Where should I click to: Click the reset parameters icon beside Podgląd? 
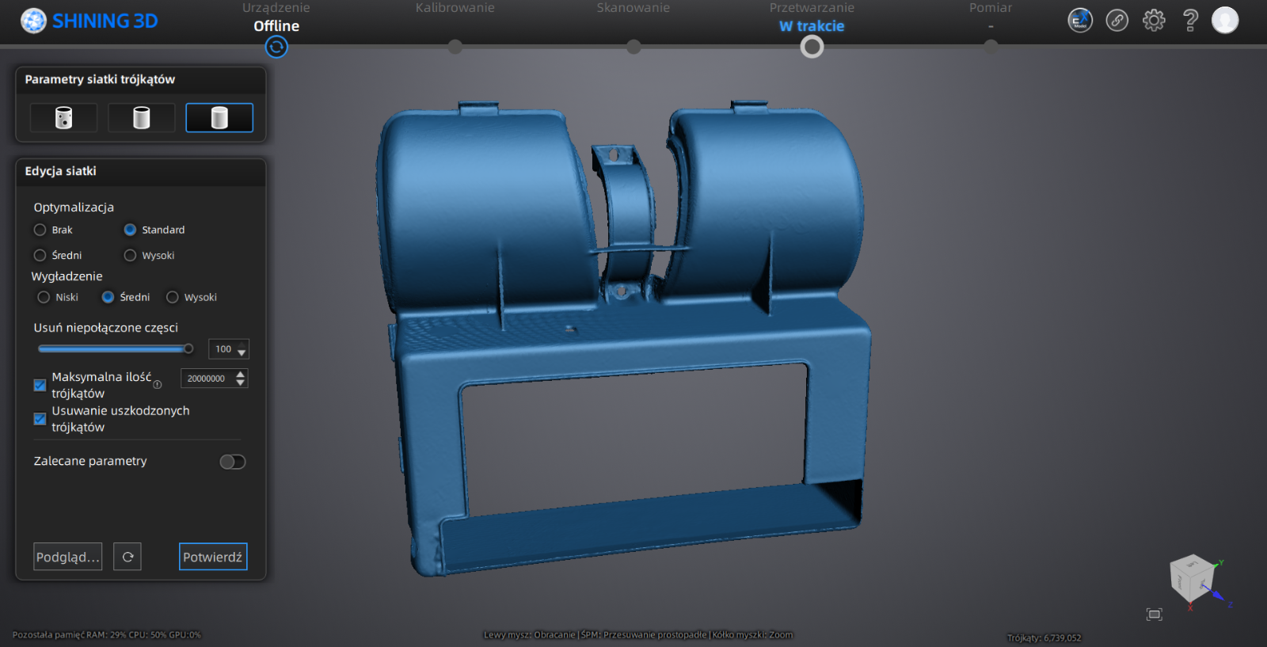127,557
